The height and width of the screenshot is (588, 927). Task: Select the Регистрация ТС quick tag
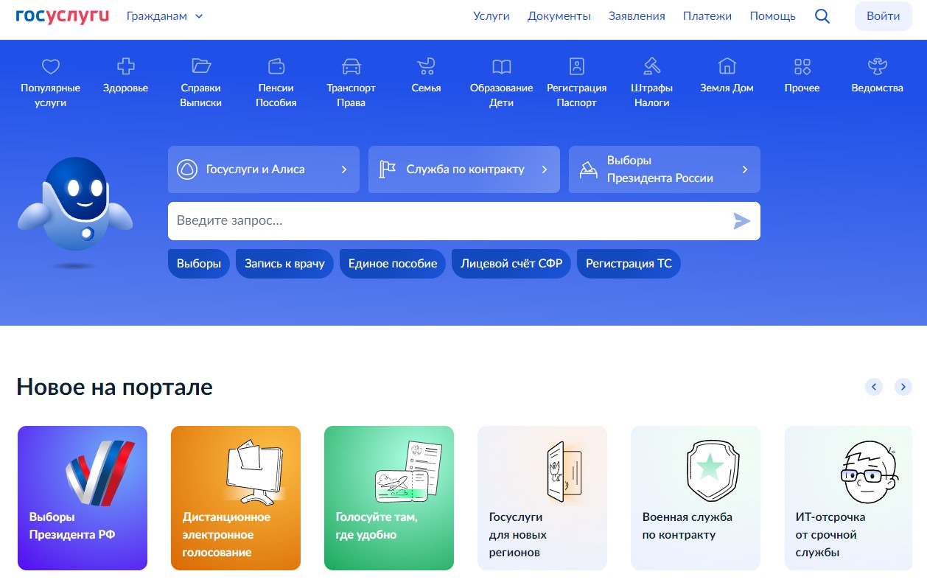[629, 264]
